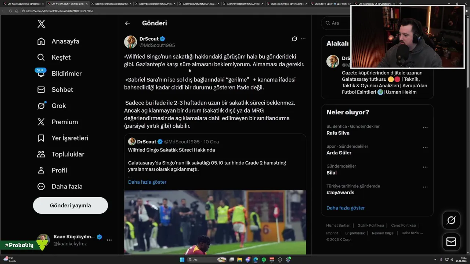
Task: Click the Gönderi yayınla button
Action: click(x=70, y=205)
